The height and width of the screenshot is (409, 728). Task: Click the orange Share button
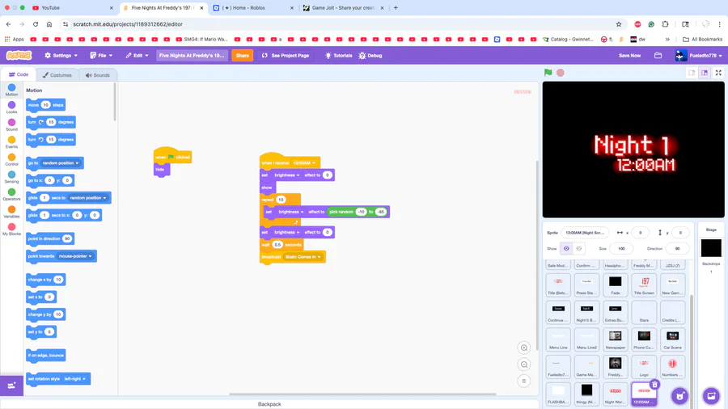(x=243, y=55)
